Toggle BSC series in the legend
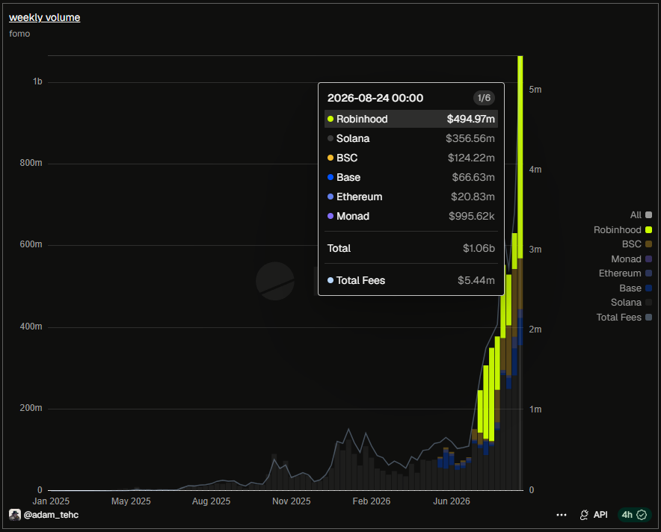 click(637, 244)
